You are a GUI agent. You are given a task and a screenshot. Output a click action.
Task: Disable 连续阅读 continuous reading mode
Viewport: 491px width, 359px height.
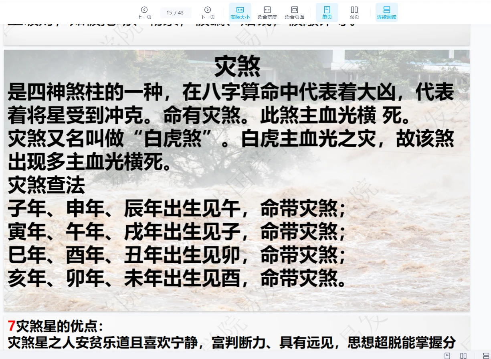[386, 12]
